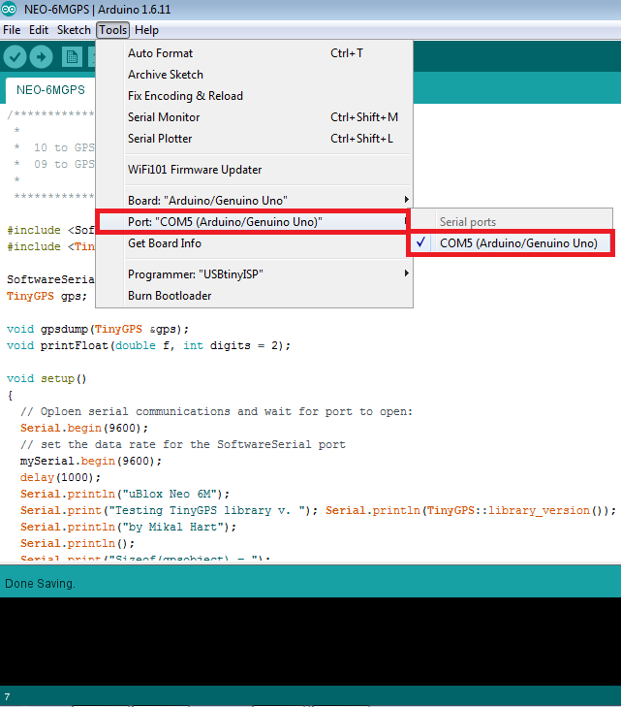Launch WiFi101 Firmware Updater
The height and width of the screenshot is (707, 621).
254,170
